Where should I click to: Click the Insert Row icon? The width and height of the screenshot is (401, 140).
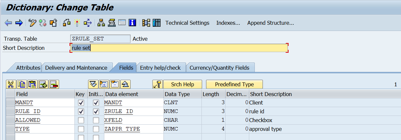[x=43, y=84]
